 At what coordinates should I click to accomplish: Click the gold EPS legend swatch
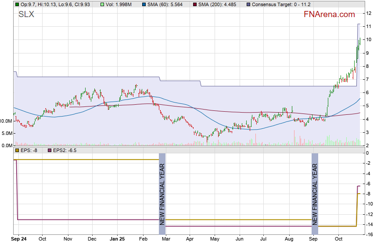pos(17,150)
